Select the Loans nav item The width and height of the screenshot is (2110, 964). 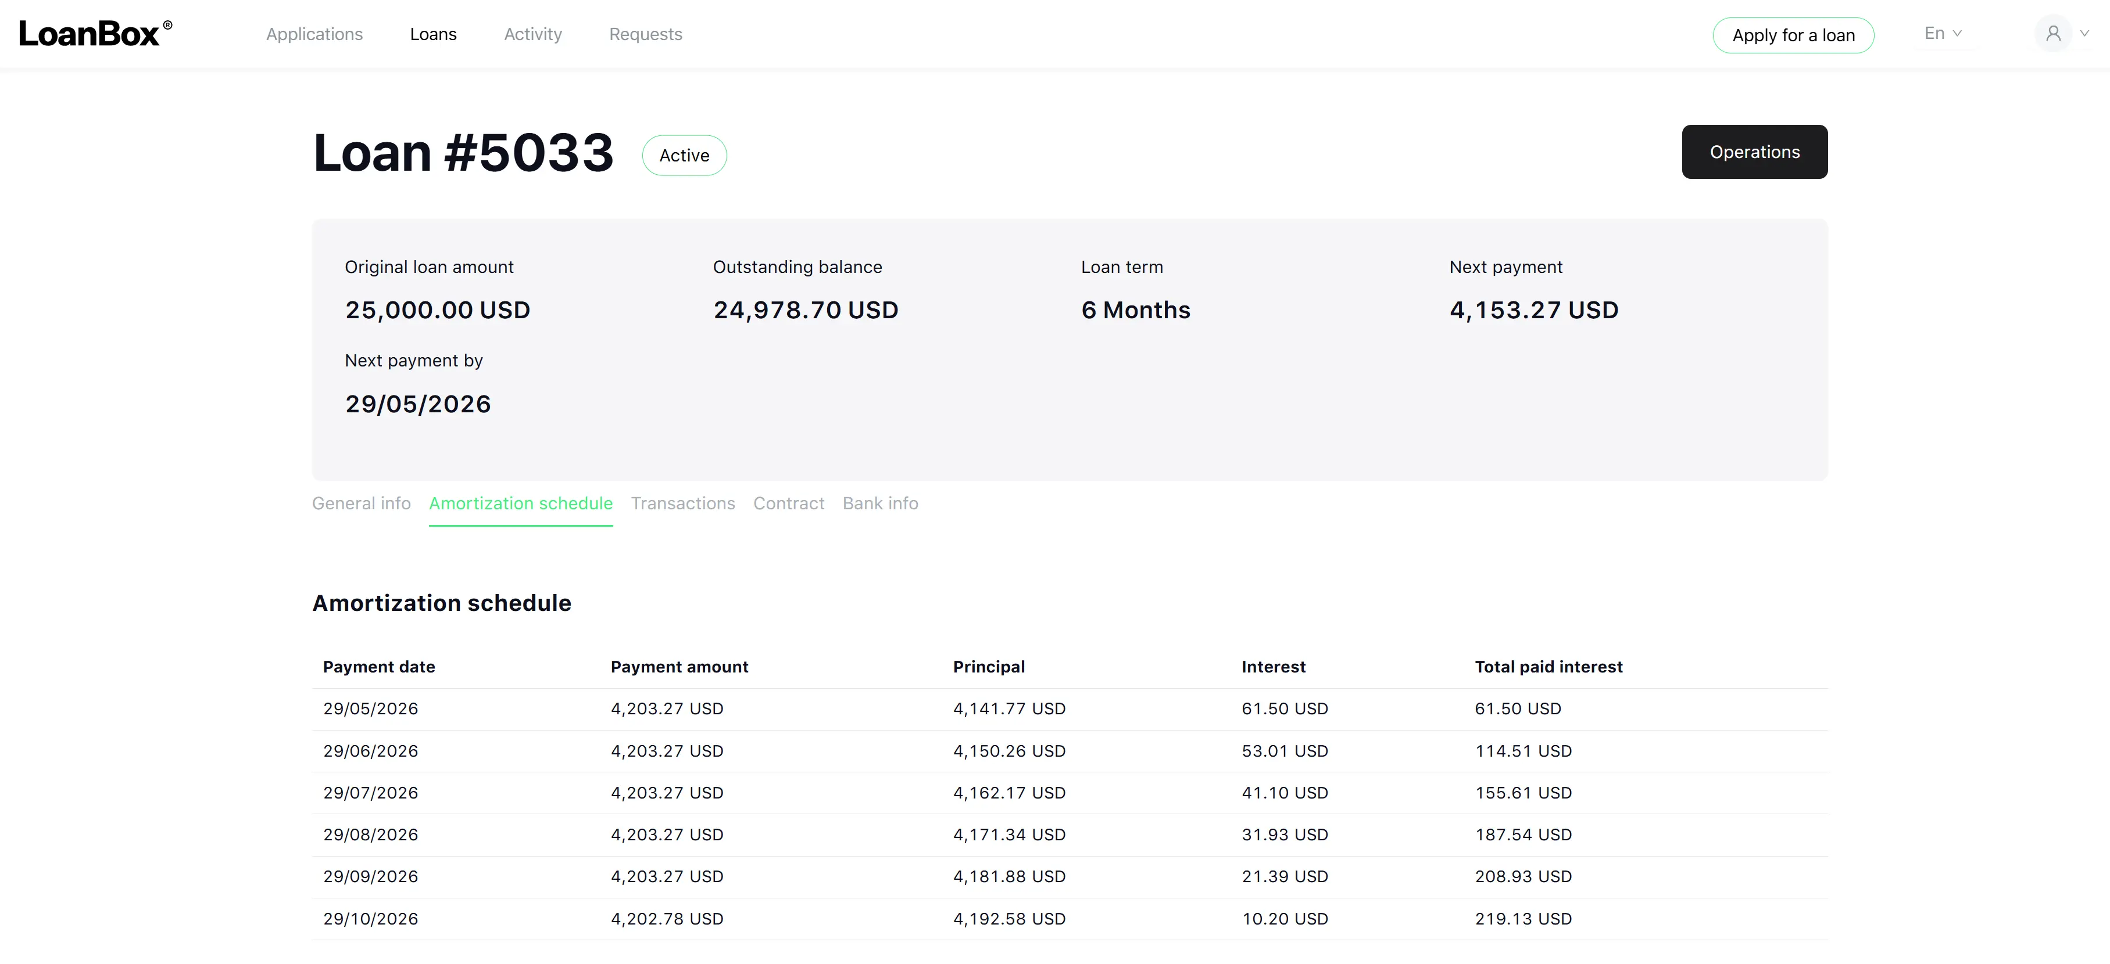[x=433, y=34]
